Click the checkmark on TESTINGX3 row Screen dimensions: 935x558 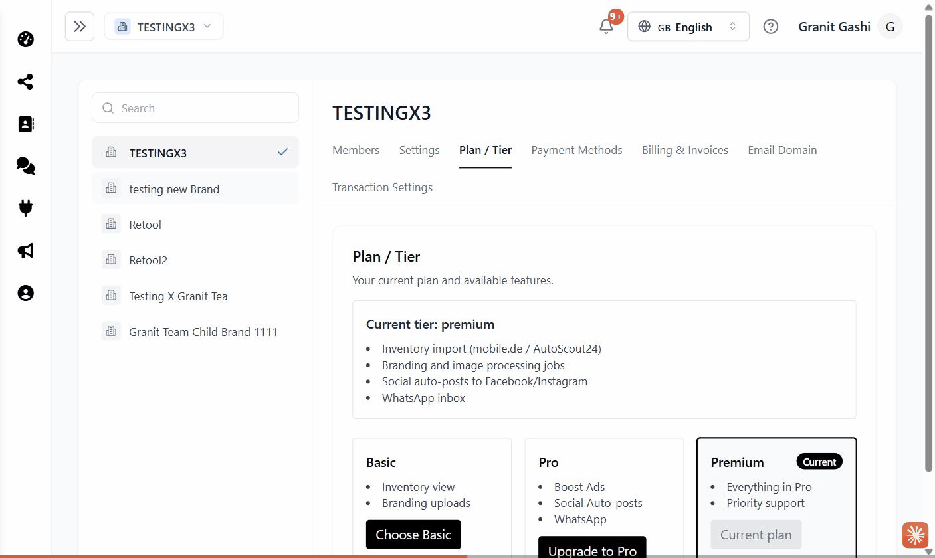(282, 152)
